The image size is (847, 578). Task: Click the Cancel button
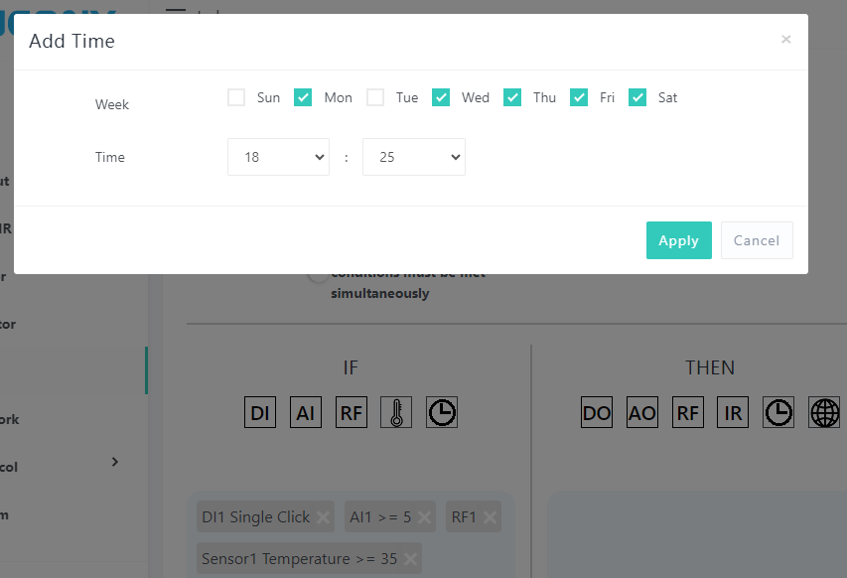(757, 240)
